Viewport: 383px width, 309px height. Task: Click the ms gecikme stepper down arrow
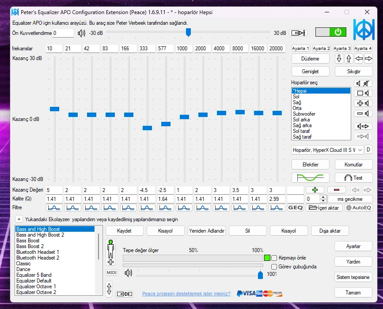point(323,201)
